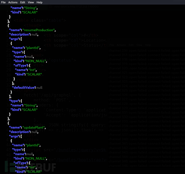The width and height of the screenshot is (185, 174).
Task: Click "NON_NULL" kind in resumeProduction's plantId type
Action: (36, 61)
